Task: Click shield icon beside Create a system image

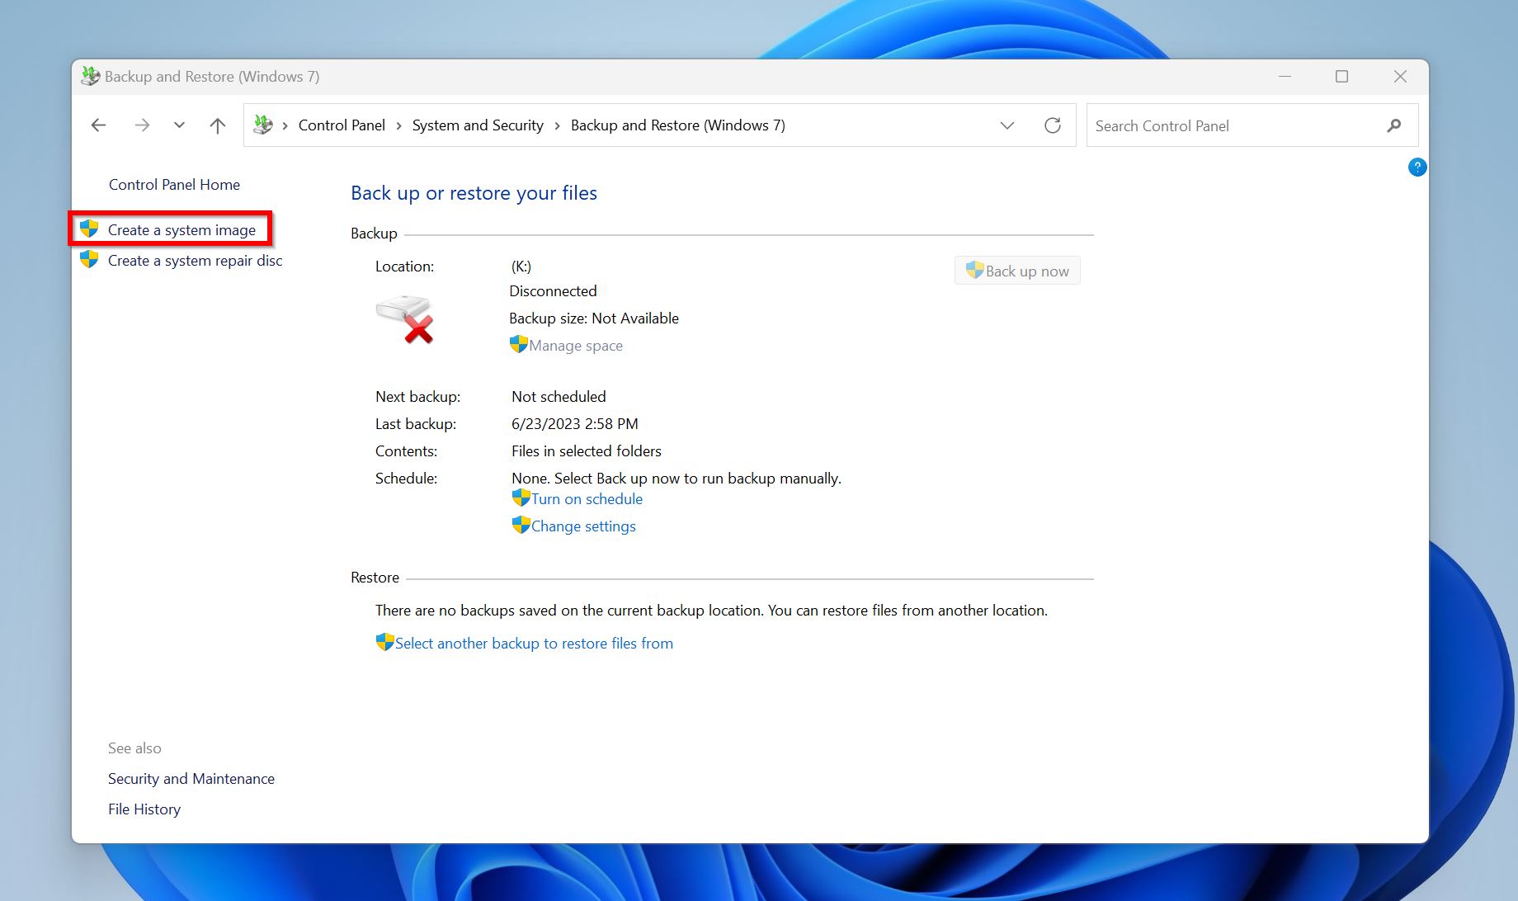Action: click(x=89, y=229)
